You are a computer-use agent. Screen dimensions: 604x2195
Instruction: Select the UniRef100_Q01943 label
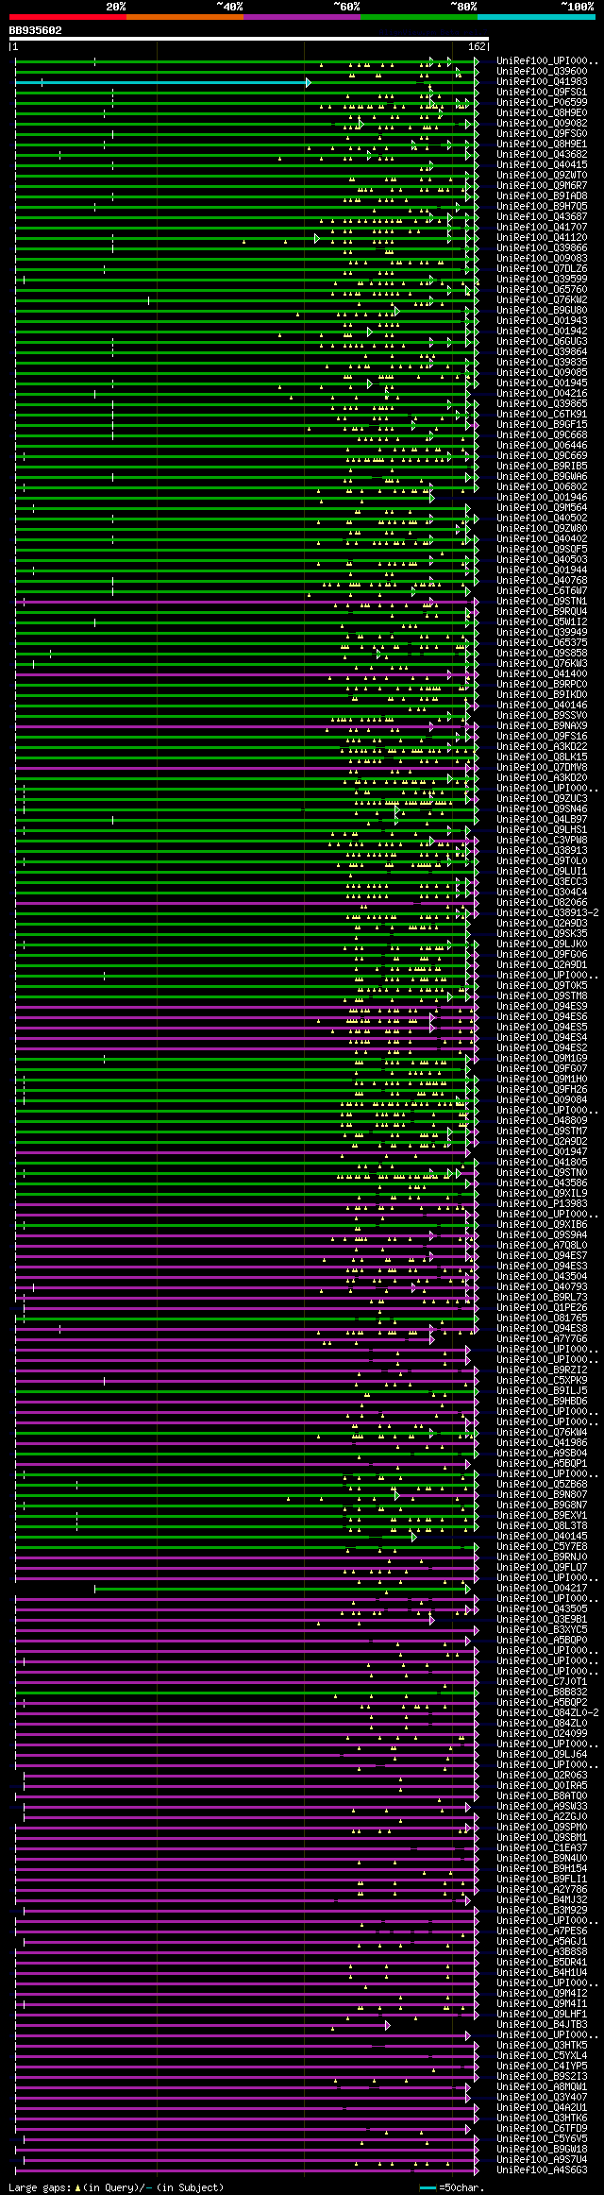click(x=542, y=321)
